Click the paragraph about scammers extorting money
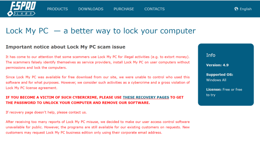Viewport: 260px width, 141px height. pyautogui.click(x=98, y=62)
